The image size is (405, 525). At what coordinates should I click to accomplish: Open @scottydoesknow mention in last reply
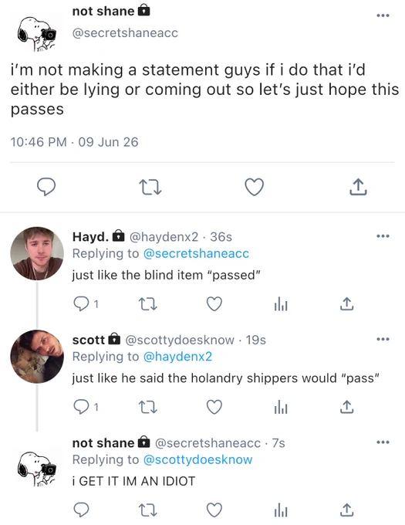[197, 459]
